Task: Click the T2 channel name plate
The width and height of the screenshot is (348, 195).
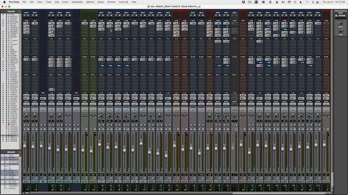Action: point(118,181)
